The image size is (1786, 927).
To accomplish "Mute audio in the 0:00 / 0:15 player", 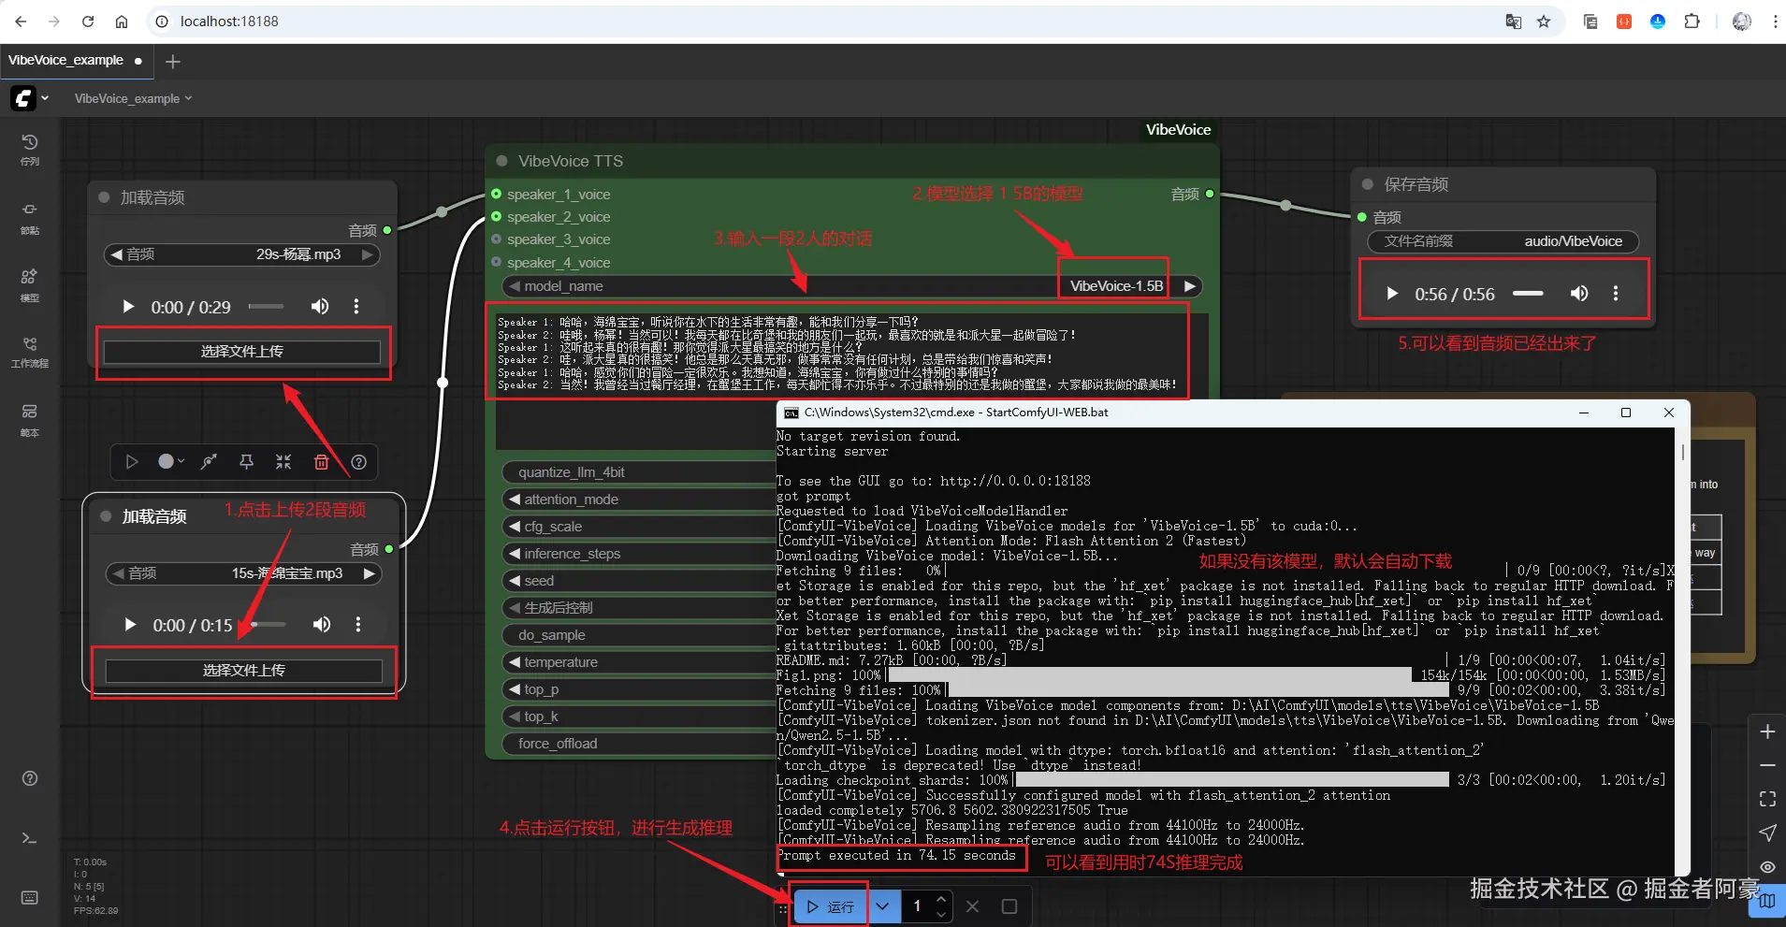I will [322, 625].
